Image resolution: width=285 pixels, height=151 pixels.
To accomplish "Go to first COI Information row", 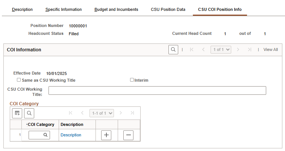I will (x=192, y=49).
